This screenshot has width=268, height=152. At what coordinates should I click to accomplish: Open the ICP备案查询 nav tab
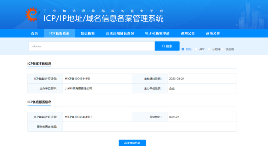pos(59,33)
